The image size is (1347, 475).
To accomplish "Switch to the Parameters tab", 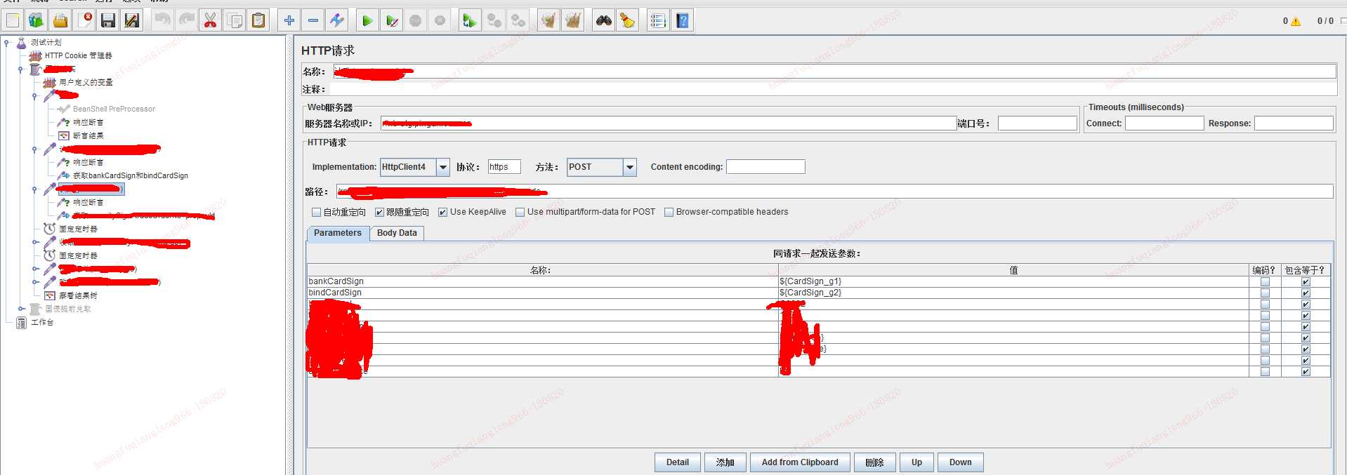I will tap(338, 234).
